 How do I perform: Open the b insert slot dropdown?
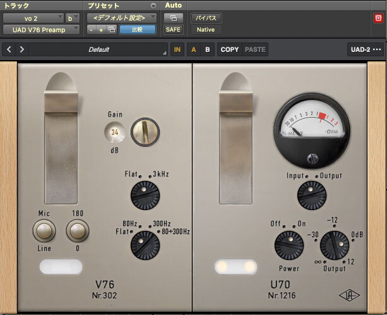point(73,18)
